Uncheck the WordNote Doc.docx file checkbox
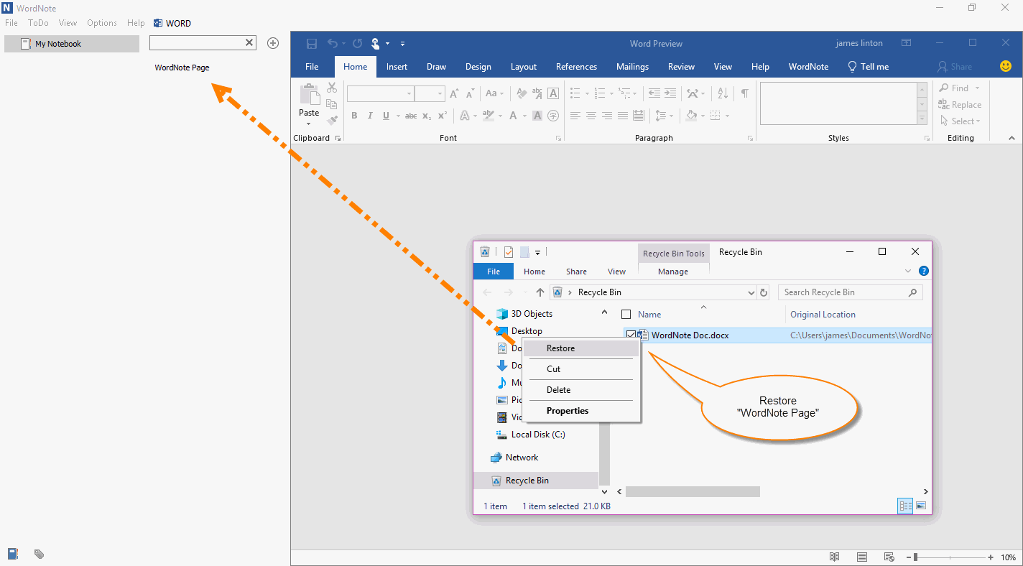The width and height of the screenshot is (1023, 566). (x=631, y=335)
